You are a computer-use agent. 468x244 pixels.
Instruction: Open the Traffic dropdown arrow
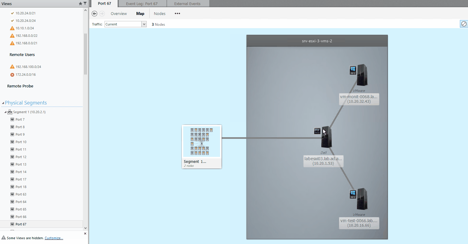click(144, 24)
